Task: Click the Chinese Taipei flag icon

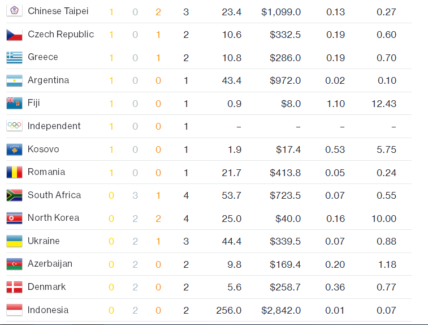Action: (14, 11)
